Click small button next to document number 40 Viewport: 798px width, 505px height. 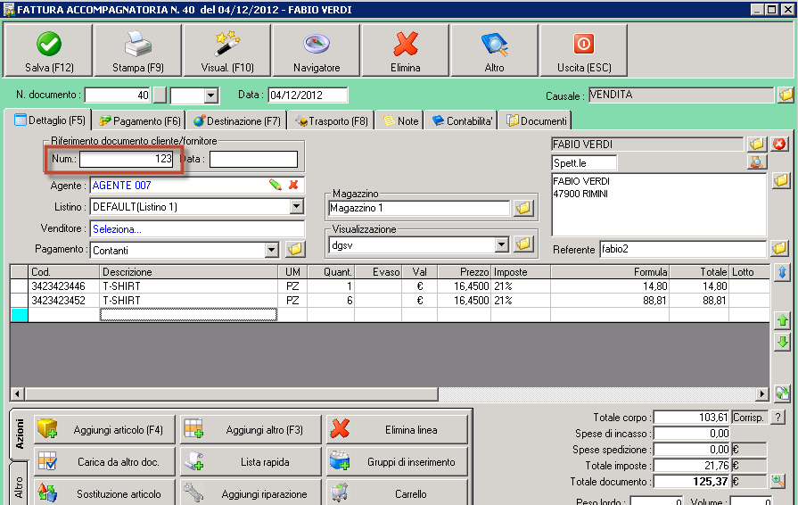click(x=160, y=95)
